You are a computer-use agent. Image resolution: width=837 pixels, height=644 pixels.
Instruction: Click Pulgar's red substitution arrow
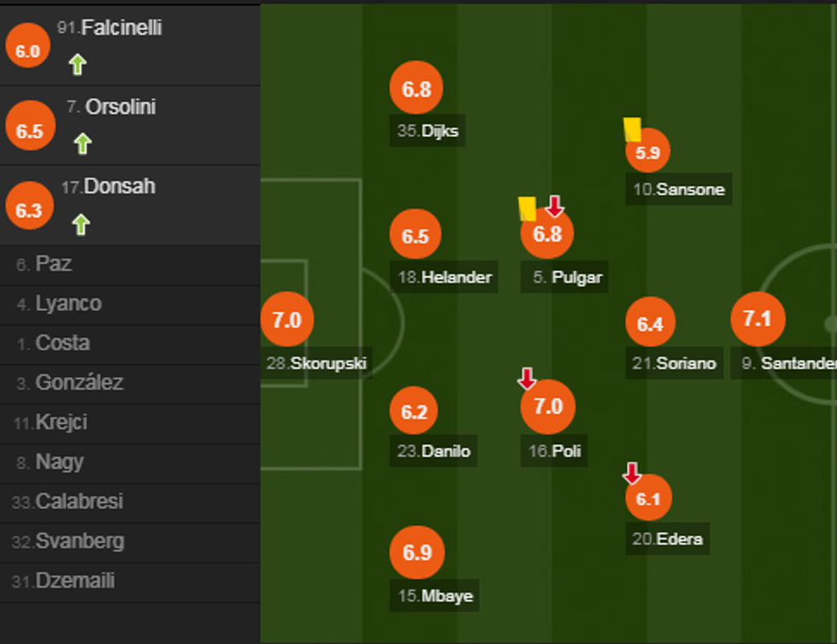point(555,205)
